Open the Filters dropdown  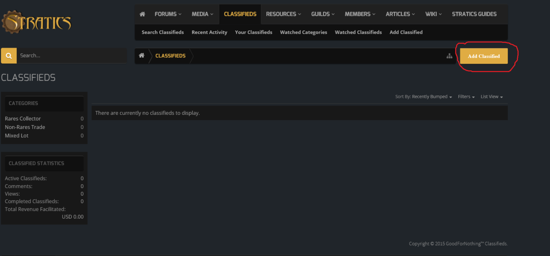tap(466, 97)
